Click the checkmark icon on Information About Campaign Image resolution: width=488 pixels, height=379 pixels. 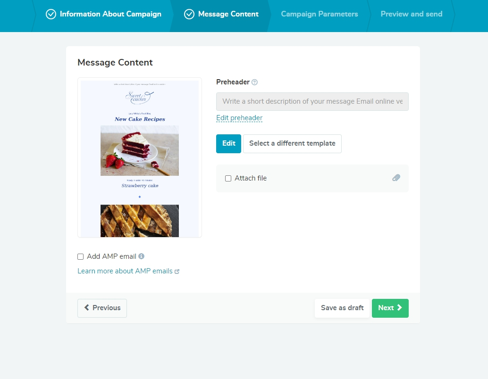[50, 14]
